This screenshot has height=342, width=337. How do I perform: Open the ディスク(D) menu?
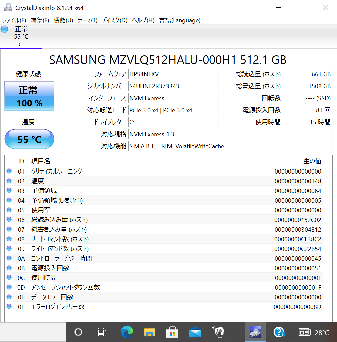[115, 20]
